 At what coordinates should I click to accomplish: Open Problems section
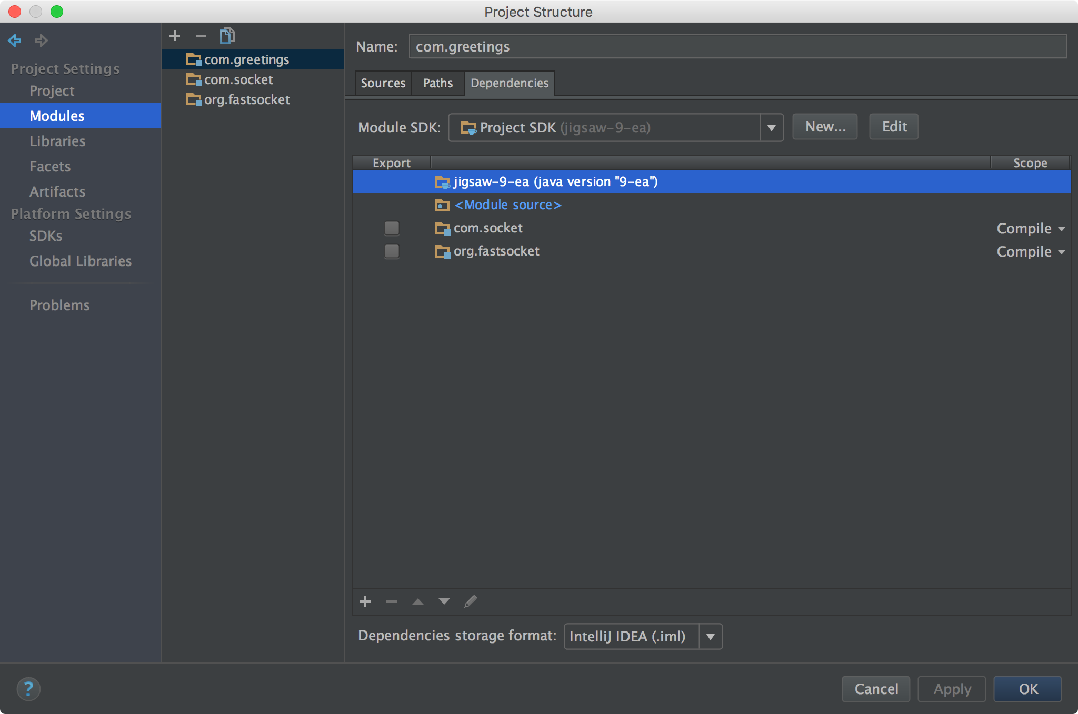pyautogui.click(x=59, y=305)
